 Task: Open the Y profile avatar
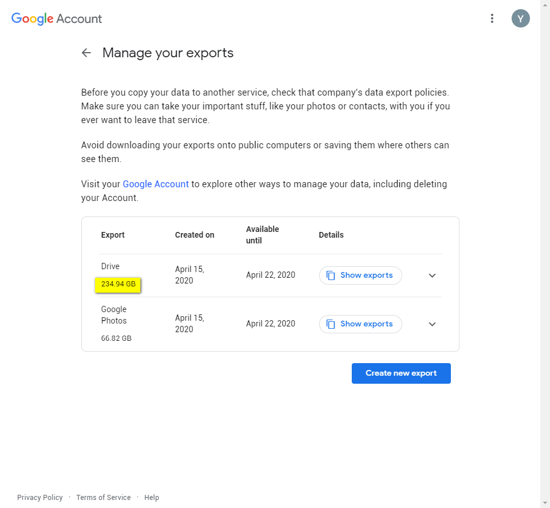point(521,18)
